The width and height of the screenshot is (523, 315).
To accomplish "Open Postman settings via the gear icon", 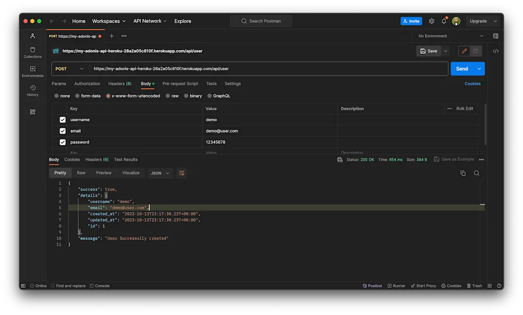I will 431,21.
